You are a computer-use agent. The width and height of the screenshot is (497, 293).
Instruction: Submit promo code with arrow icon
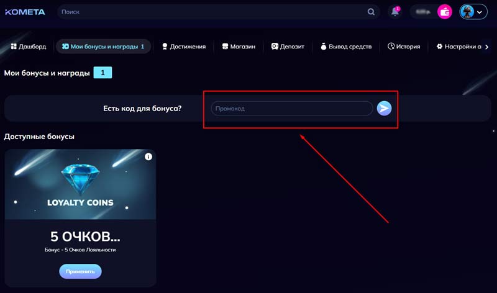tap(384, 109)
